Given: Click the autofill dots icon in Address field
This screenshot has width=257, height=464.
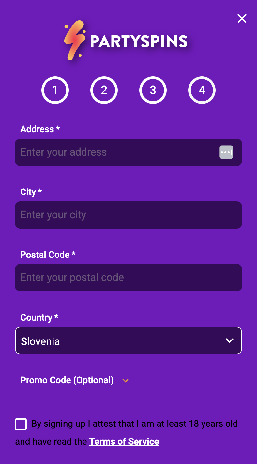Looking at the screenshot, I should coord(226,152).
